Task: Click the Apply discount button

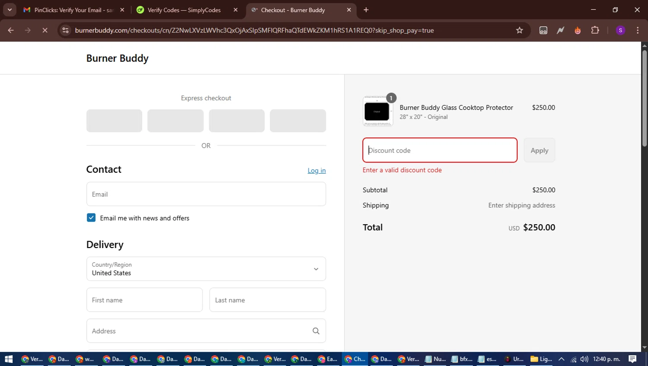Action: point(540,150)
